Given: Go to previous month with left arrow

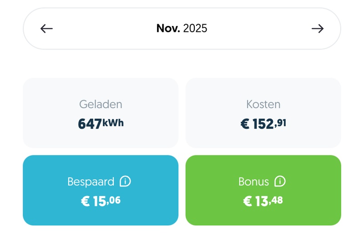Looking at the screenshot, I should (46, 29).
